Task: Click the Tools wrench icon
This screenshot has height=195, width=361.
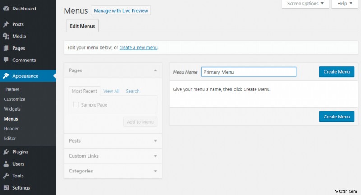Action: click(x=6, y=176)
